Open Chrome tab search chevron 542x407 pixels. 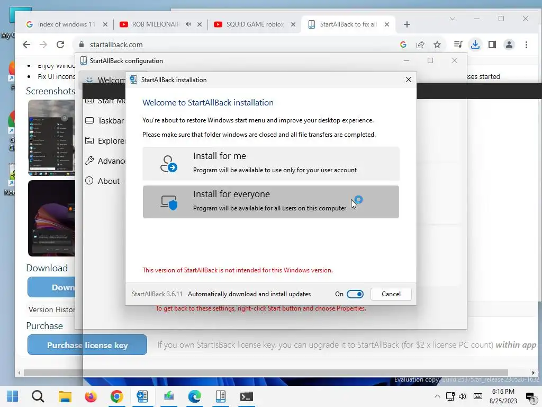point(452,19)
